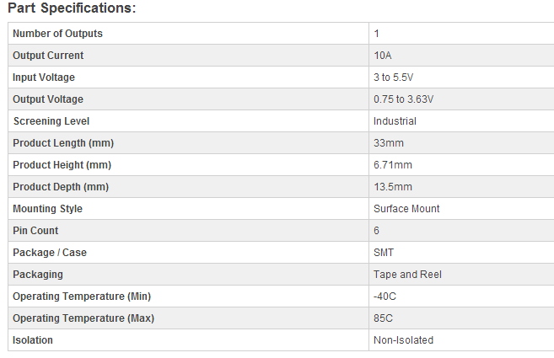Viewport: 554px width, 358px height.
Task: Select the Surface Mount value
Action: coord(406,209)
